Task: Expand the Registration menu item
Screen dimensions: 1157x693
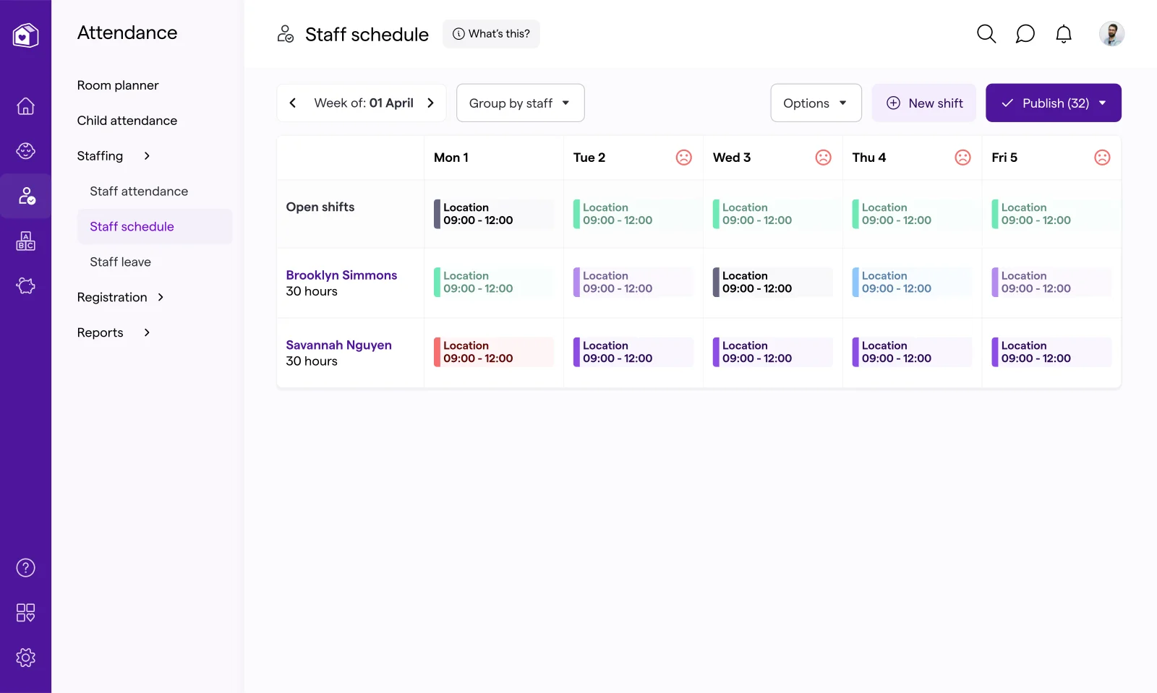Action: (x=121, y=297)
